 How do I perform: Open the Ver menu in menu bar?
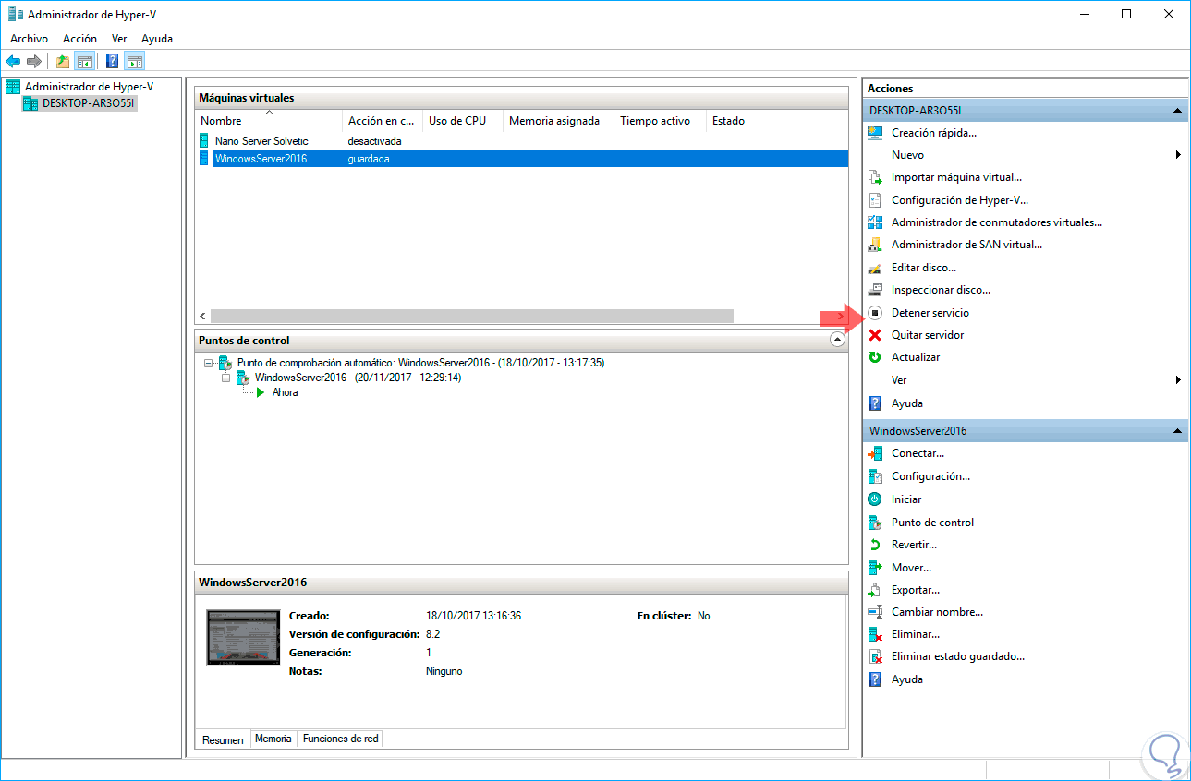[119, 39]
